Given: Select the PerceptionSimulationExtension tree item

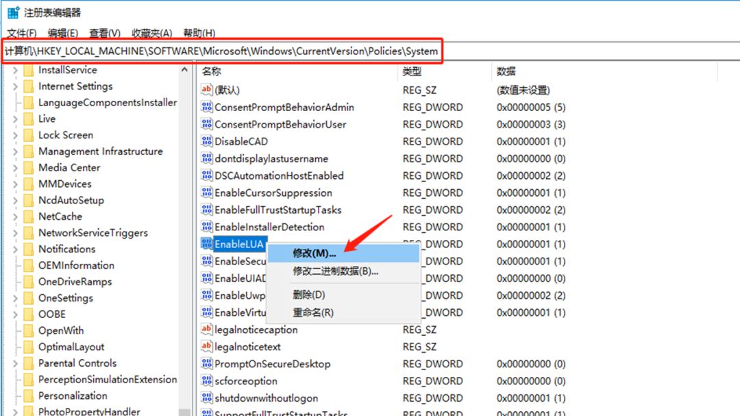Looking at the screenshot, I should [x=108, y=380].
